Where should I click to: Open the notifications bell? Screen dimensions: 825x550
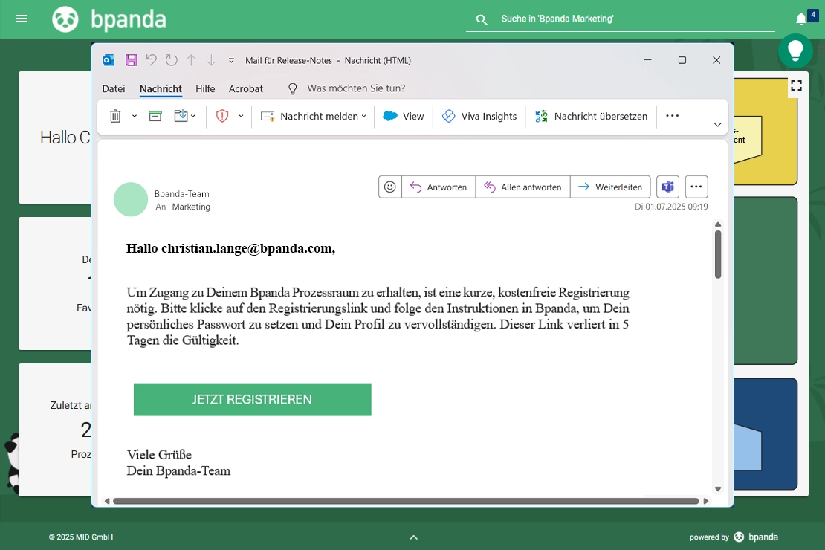(800, 19)
